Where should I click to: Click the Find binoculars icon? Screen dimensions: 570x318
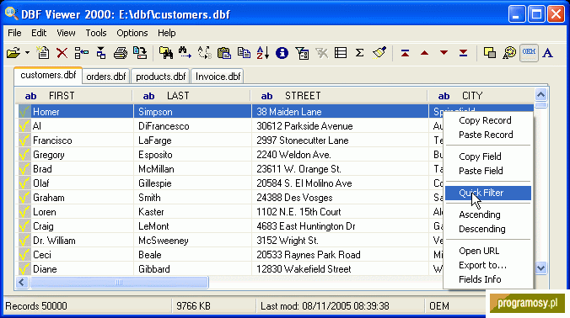(166, 53)
